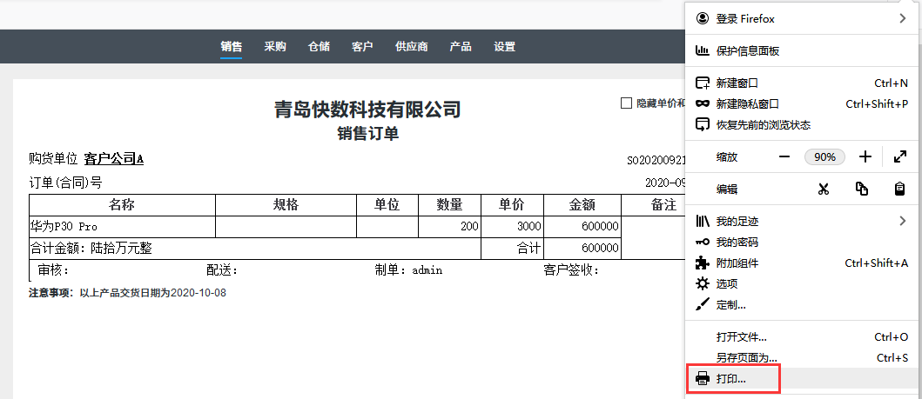Zoom out with the minus button
Viewport: 922px width, 399px height.
(x=784, y=157)
